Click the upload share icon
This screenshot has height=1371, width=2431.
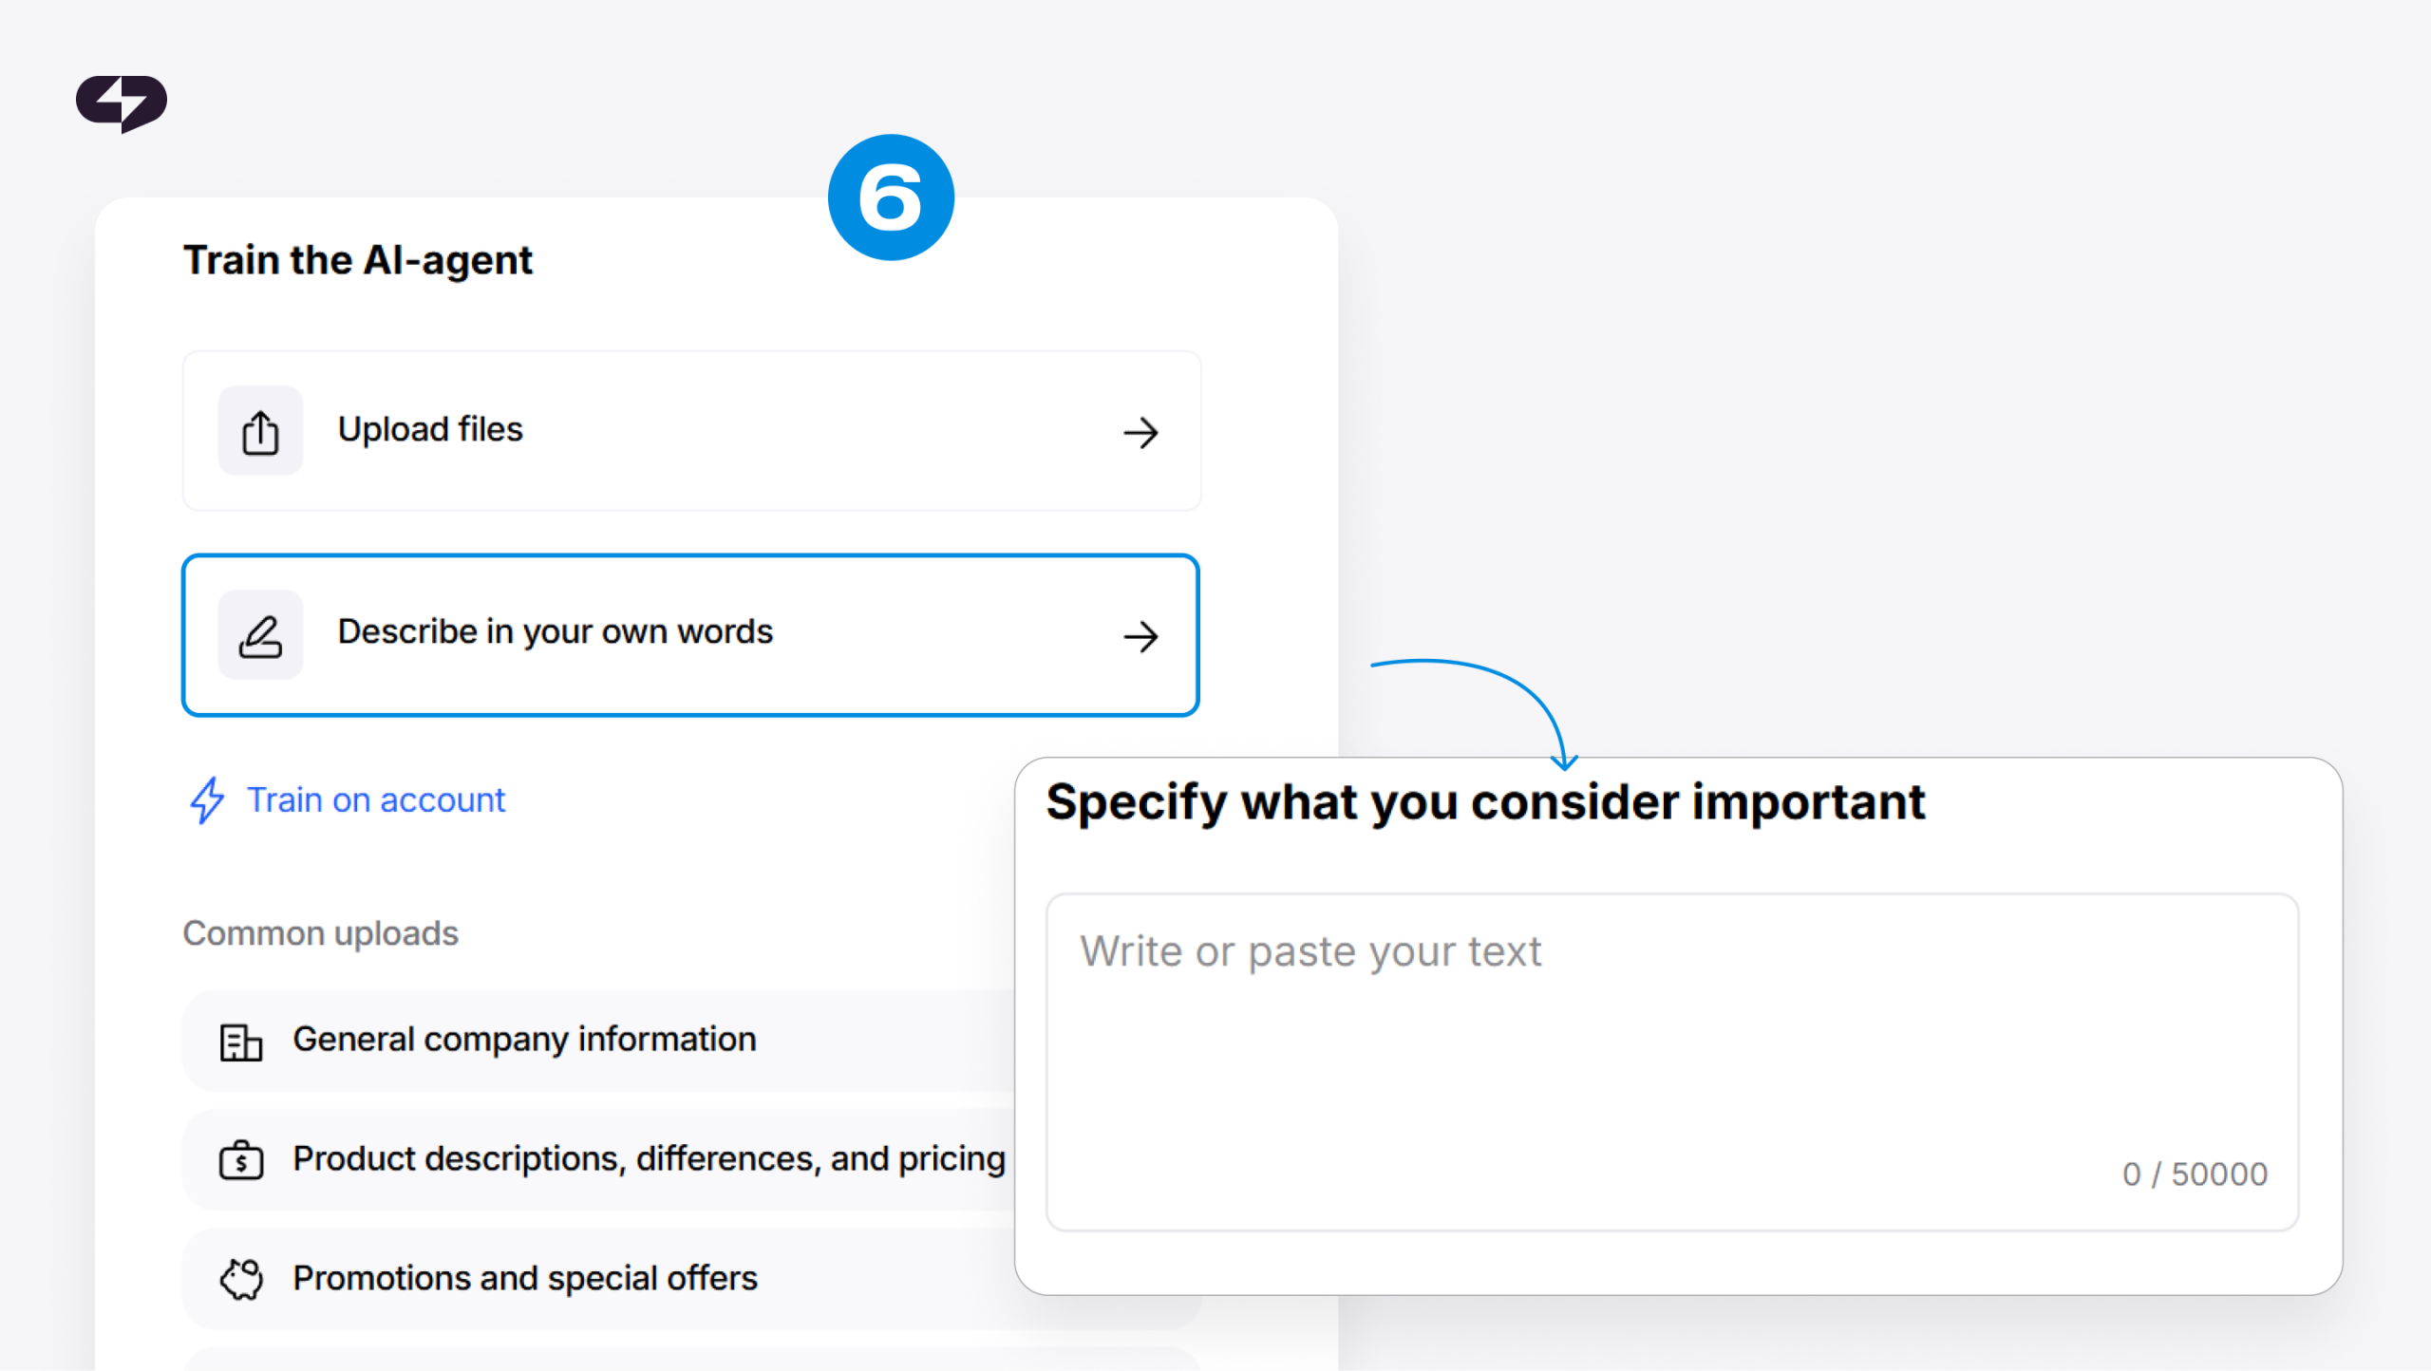coord(260,431)
